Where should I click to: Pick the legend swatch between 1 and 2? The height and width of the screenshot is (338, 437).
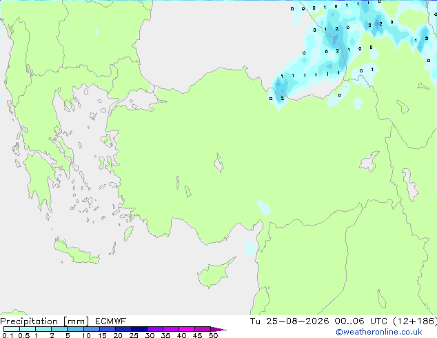pyautogui.click(x=43, y=329)
